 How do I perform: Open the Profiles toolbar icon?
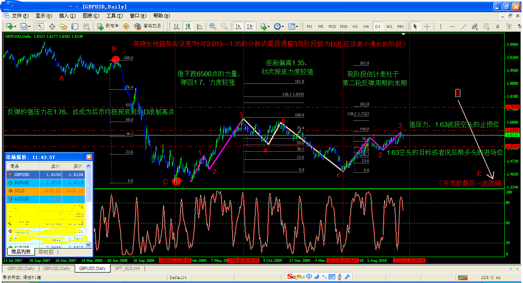[x=24, y=26]
